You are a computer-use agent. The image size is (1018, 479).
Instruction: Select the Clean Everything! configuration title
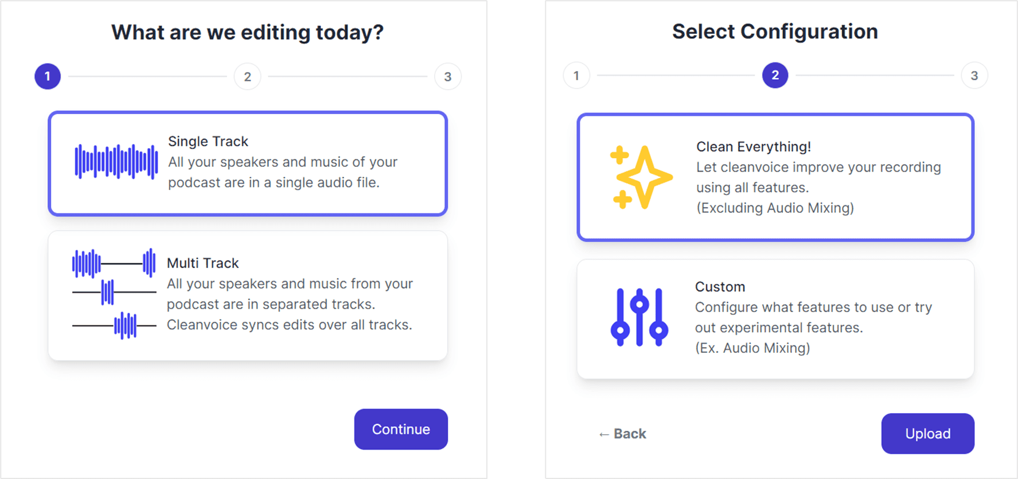click(753, 147)
